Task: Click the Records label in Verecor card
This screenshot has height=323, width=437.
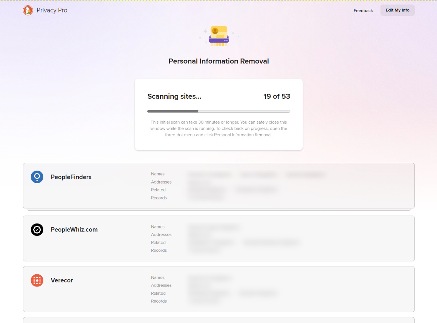Action: (159, 301)
